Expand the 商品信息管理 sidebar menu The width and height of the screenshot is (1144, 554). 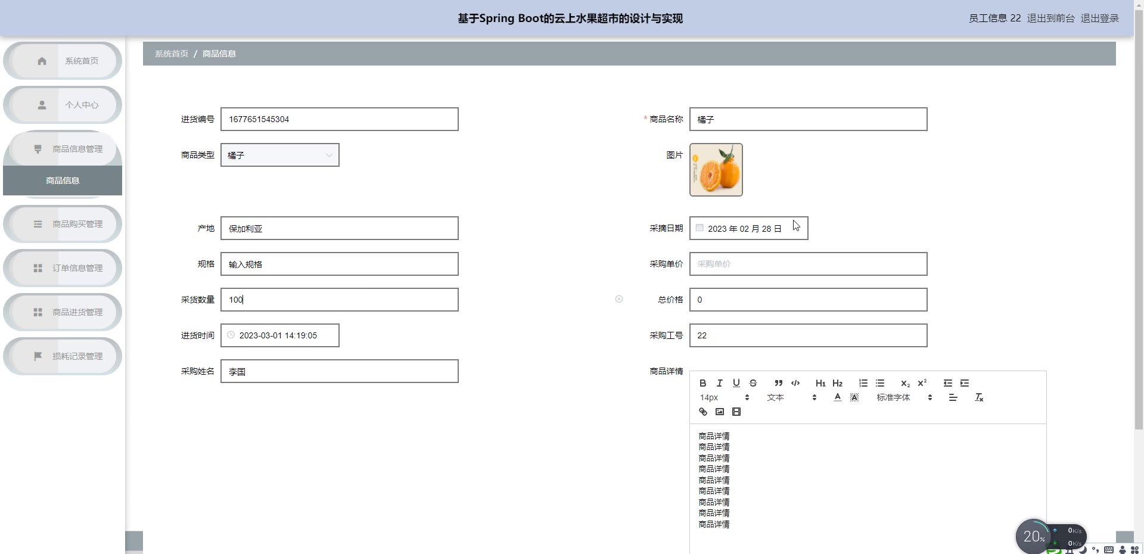(63, 149)
